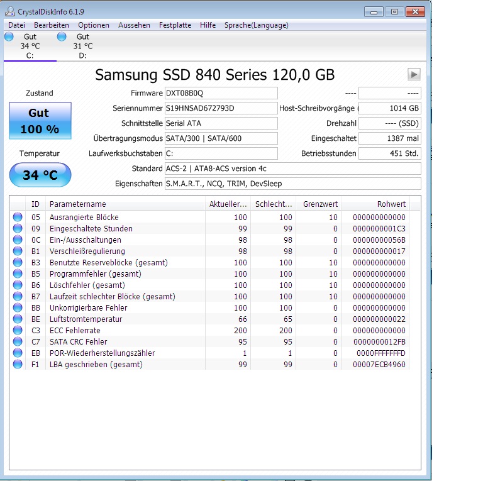
Task: Select the Ausrangierte Blöcke row text
Action: point(84,217)
